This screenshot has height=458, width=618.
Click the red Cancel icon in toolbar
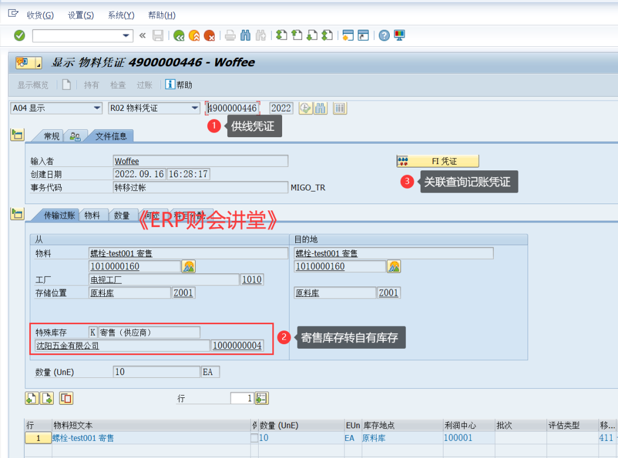coord(209,35)
